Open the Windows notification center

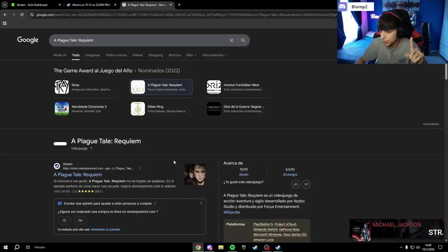click(x=440, y=247)
